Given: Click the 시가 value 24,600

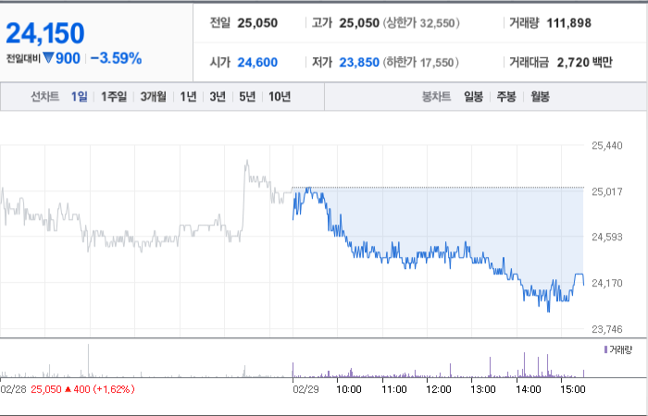Looking at the screenshot, I should click(257, 62).
